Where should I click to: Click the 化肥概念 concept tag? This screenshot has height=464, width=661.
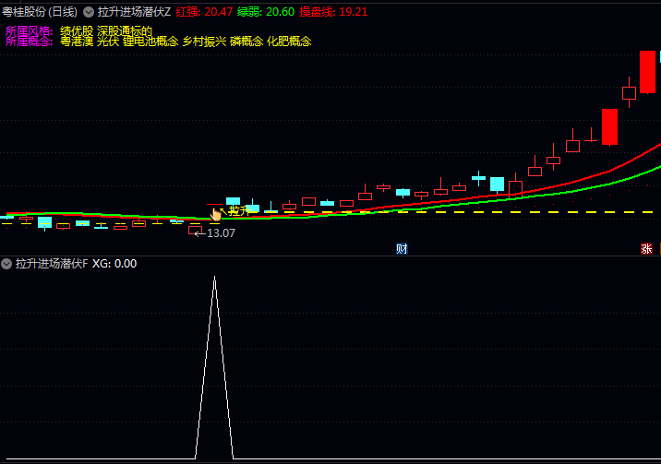(x=289, y=42)
